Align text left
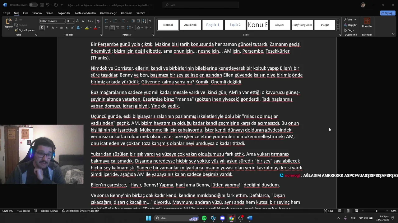Screen dimensions: 398x223 107,28
